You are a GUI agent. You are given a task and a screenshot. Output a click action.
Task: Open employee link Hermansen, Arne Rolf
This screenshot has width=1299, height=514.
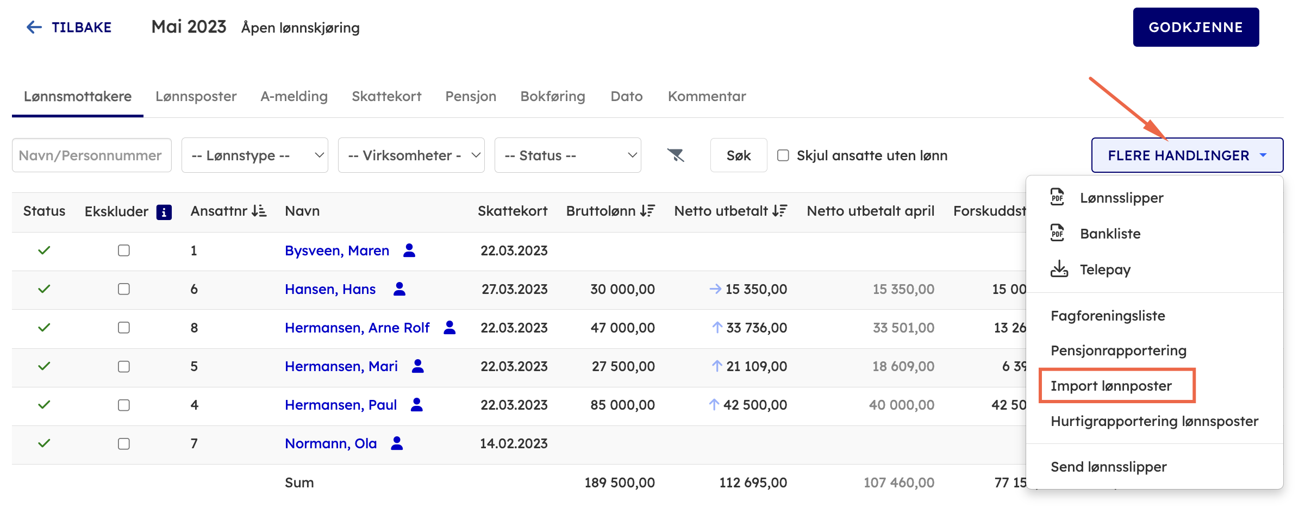pos(357,328)
